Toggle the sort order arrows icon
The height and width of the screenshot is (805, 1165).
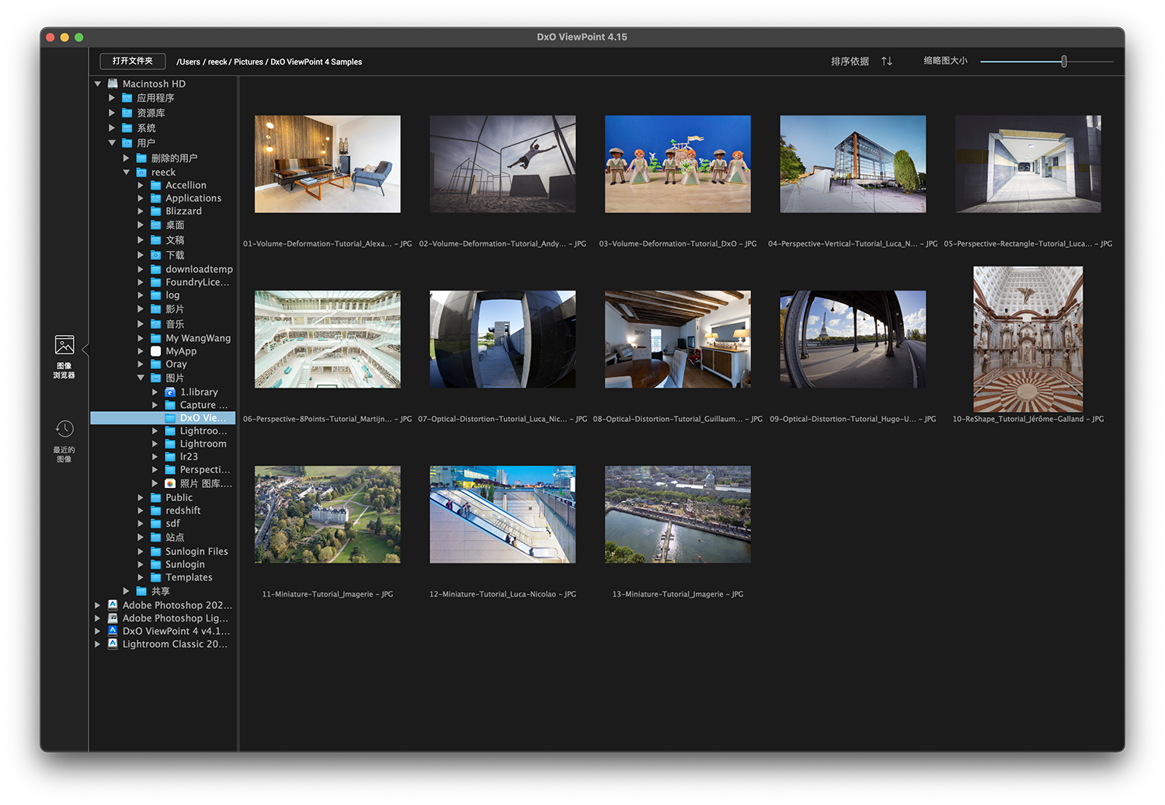(x=887, y=61)
